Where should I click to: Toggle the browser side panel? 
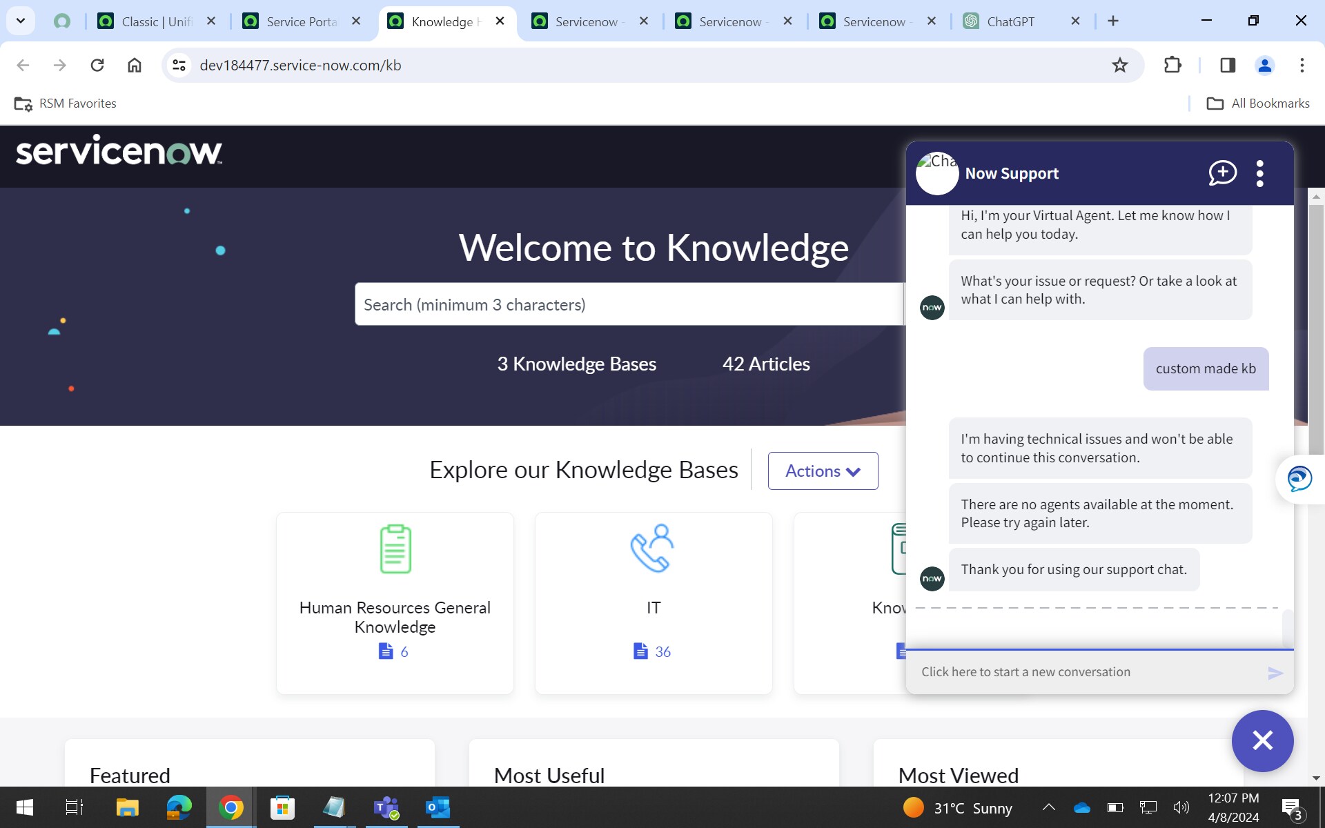click(1228, 65)
